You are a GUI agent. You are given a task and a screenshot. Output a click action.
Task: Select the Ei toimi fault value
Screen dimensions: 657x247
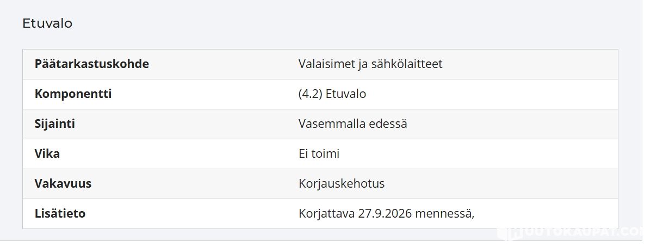pos(319,153)
